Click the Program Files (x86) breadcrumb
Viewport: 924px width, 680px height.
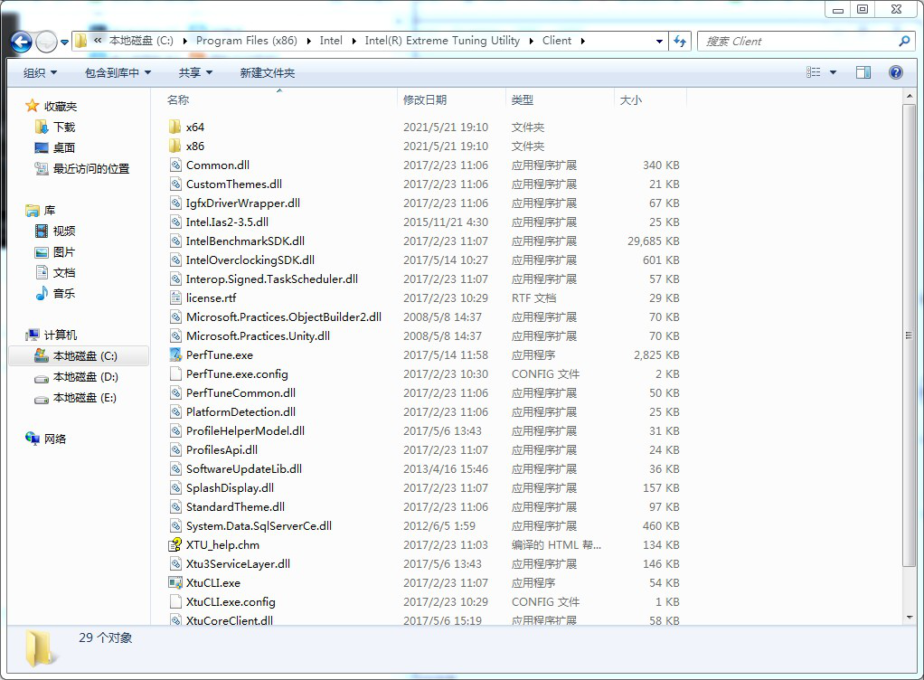[x=246, y=41]
